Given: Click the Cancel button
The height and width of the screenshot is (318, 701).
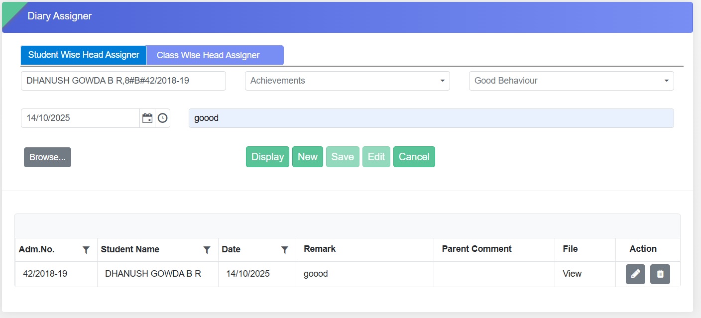Looking at the screenshot, I should tap(414, 157).
